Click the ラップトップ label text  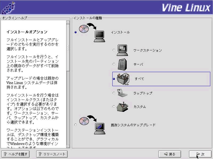pyautogui.click(x=143, y=93)
